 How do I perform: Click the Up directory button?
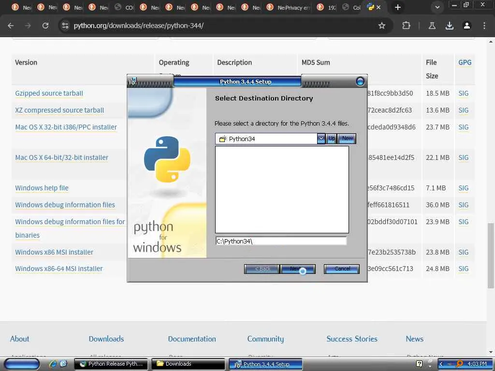tap(332, 139)
